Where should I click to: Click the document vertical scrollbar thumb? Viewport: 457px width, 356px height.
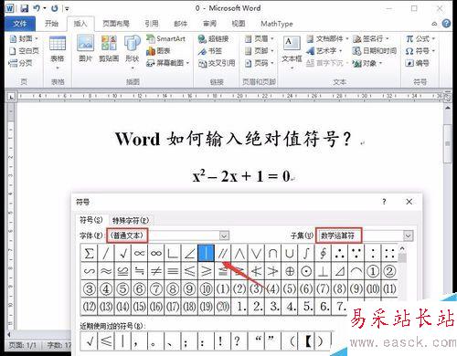(x=448, y=144)
